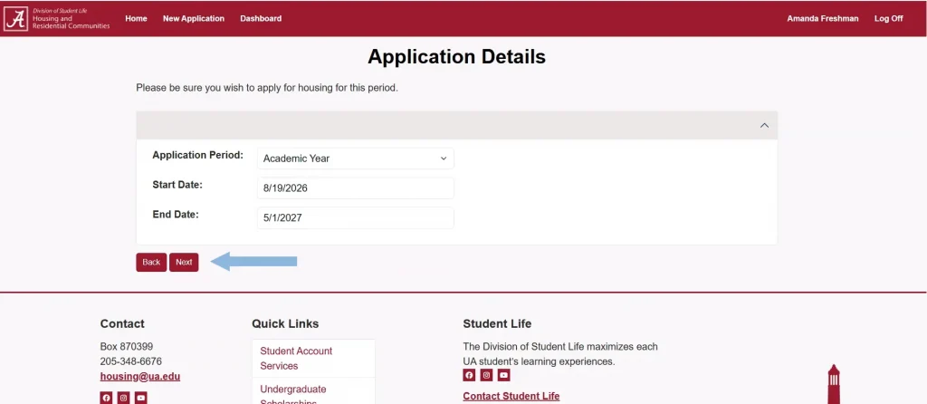Click the Contact section Facebook icon
Viewport: 927px width, 404px height.
[106, 398]
